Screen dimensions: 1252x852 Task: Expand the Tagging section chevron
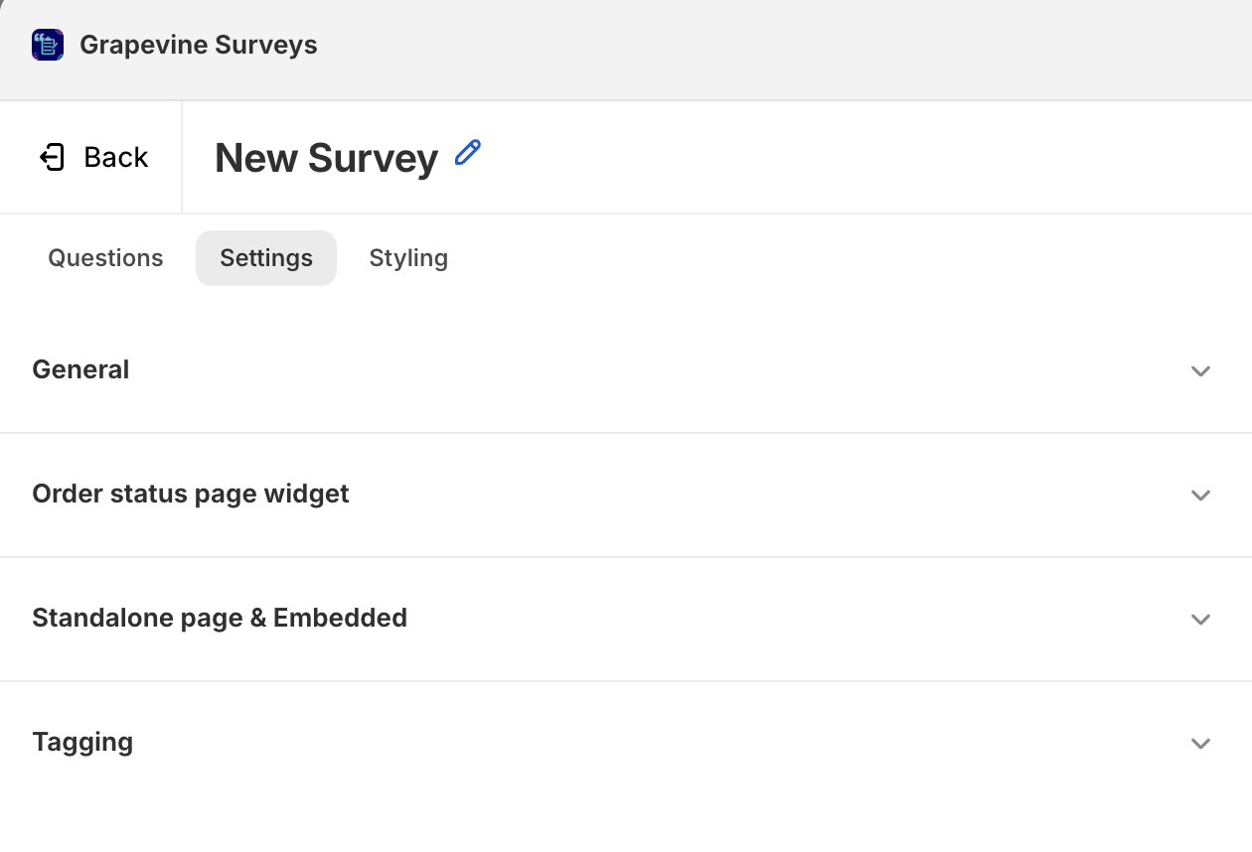tap(1200, 743)
